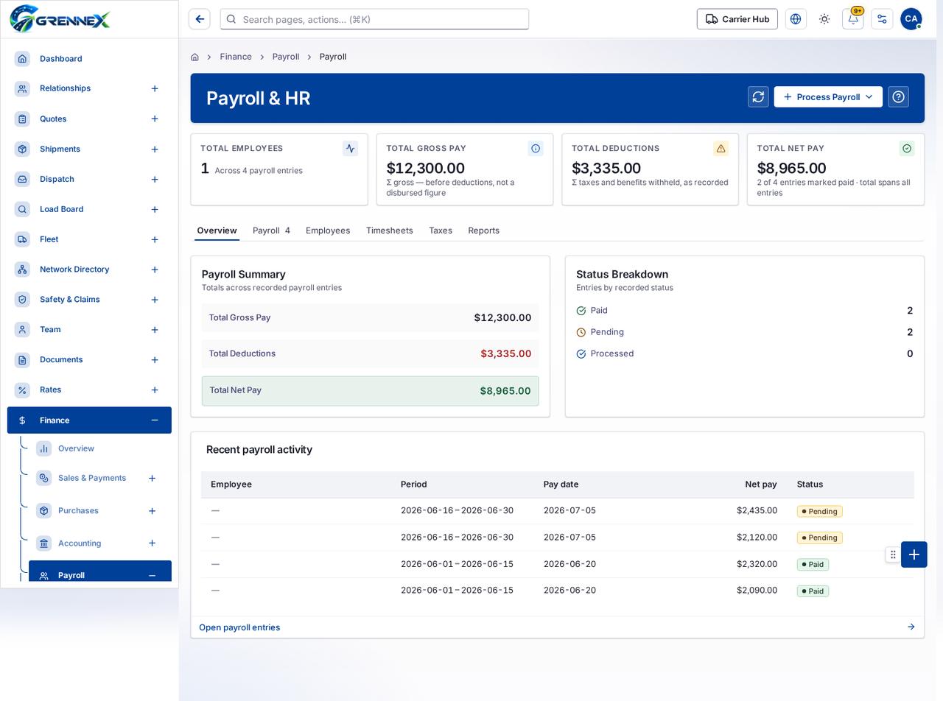
Task: Collapse the Finance sidebar section
Action: pyautogui.click(x=155, y=420)
